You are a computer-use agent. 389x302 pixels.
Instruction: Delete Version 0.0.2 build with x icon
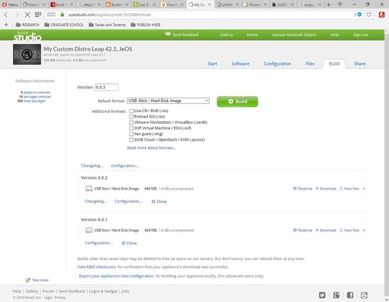[364, 189]
